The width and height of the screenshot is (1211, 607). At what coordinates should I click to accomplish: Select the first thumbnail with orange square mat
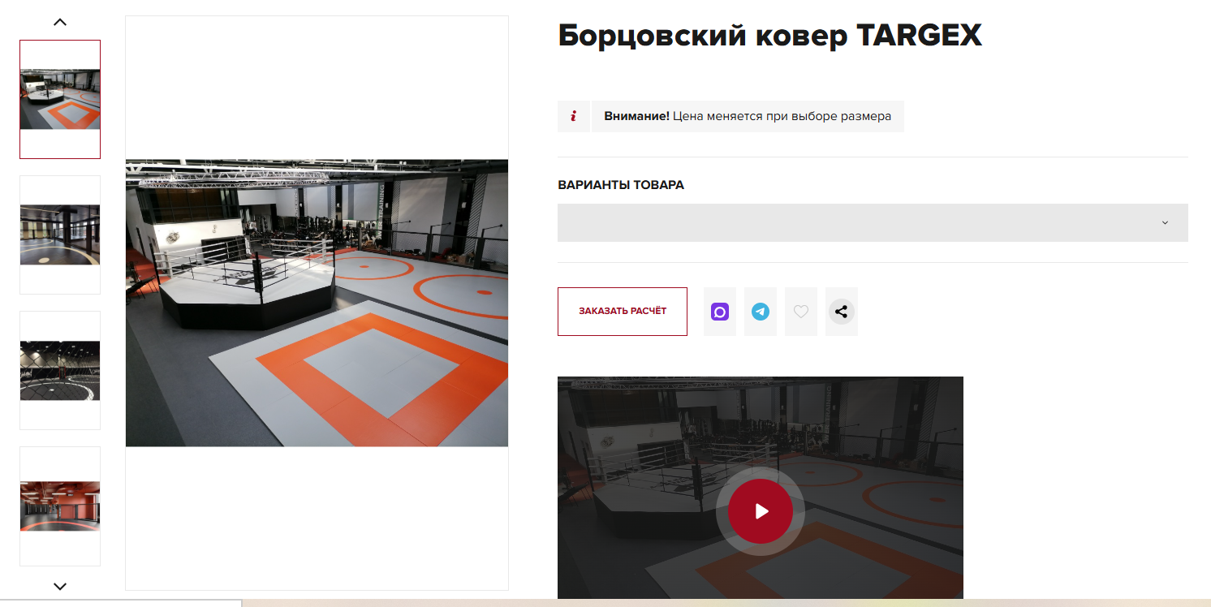[x=60, y=99]
